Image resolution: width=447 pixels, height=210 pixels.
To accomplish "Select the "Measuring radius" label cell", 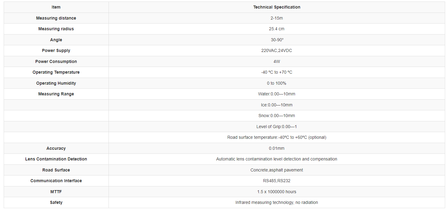I will pyautogui.click(x=56, y=29).
